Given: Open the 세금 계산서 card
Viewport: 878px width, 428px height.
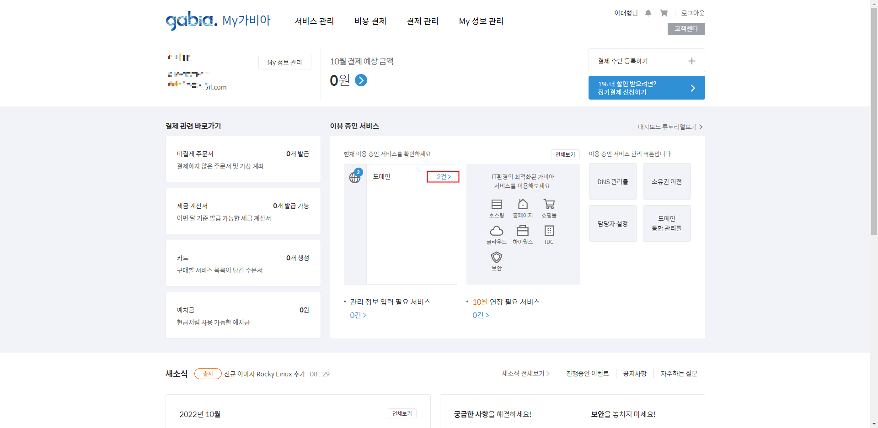Looking at the screenshot, I should pyautogui.click(x=243, y=211).
